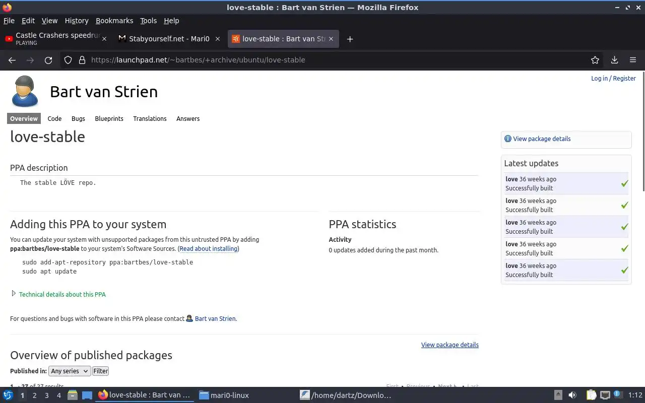Click the Bart van Strien contact link
645x403 pixels.
tap(215, 318)
